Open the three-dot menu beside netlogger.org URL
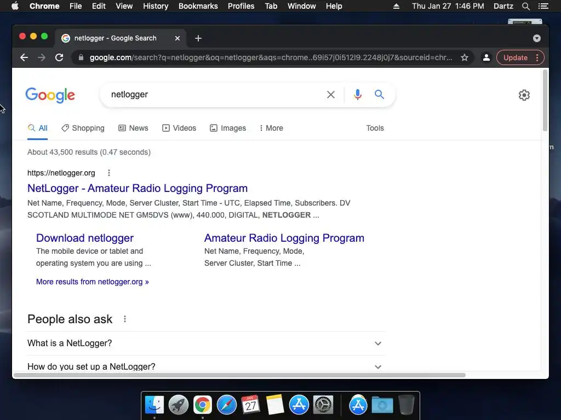Screen dimensions: 561x420 point(109,173)
